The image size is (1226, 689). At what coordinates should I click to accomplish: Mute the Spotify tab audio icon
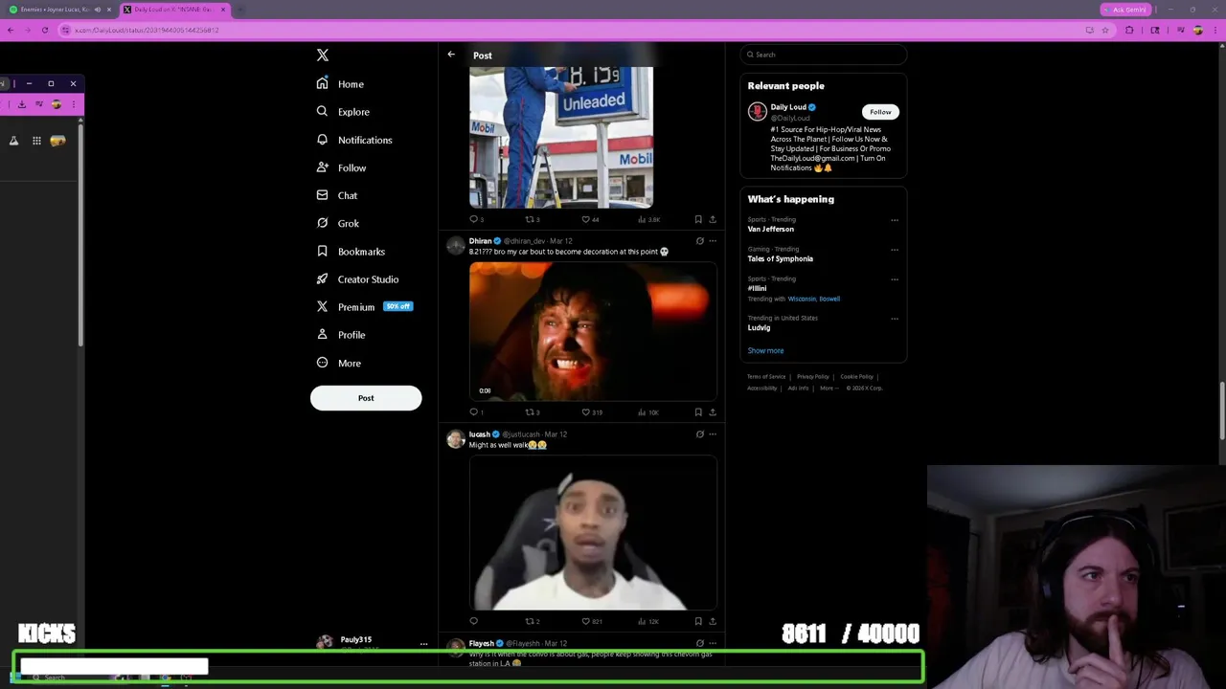point(98,10)
